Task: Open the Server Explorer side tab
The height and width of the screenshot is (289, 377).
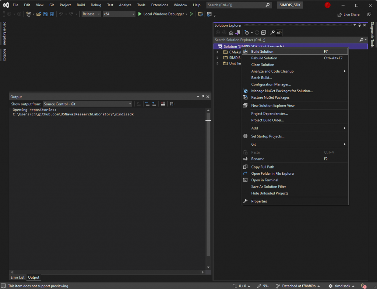Action: [x=4, y=33]
